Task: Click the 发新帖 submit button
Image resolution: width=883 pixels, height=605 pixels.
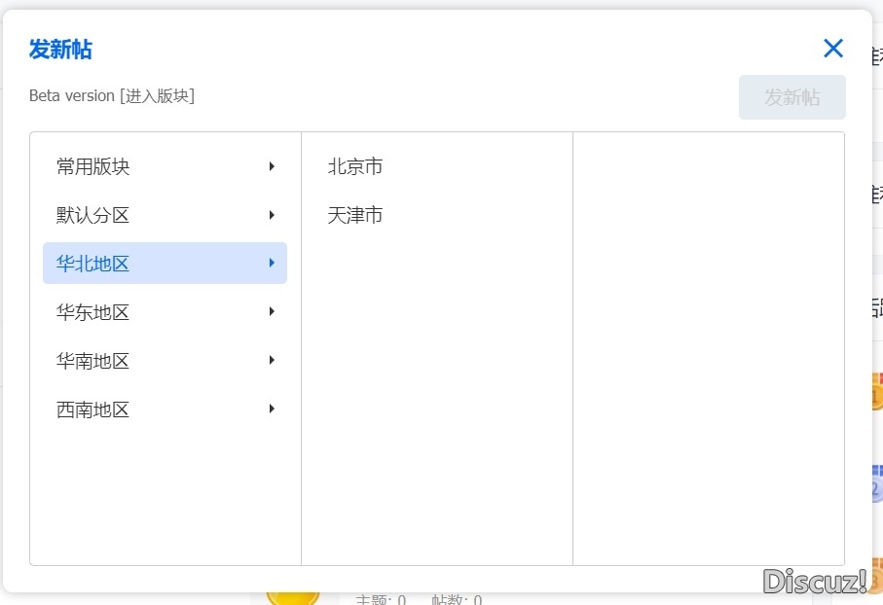Action: (791, 97)
